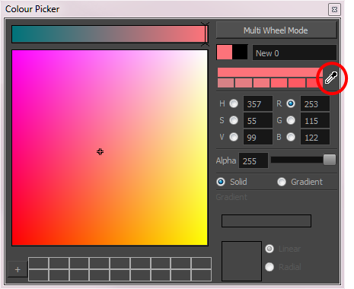Click the black previous colour swatch
This screenshot has width=354, height=289.
pyautogui.click(x=240, y=52)
